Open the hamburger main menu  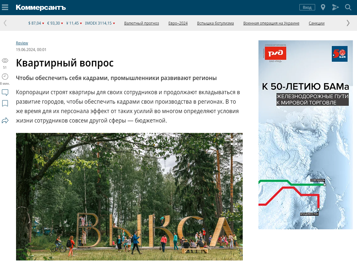point(5,8)
